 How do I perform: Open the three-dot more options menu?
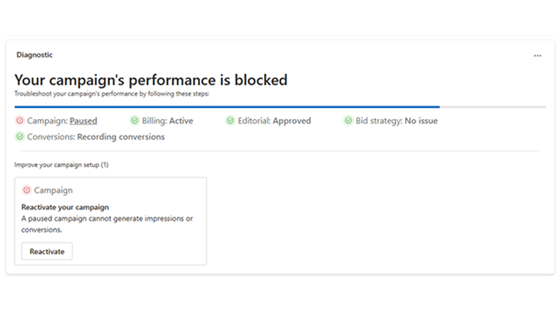coord(537,56)
